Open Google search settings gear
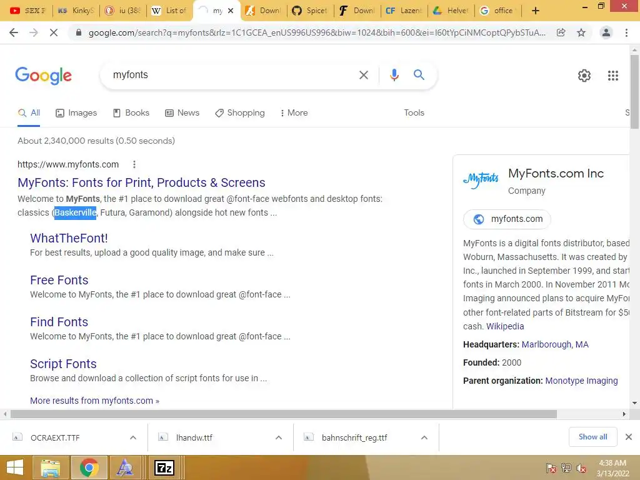The width and height of the screenshot is (640, 480). 584,76
